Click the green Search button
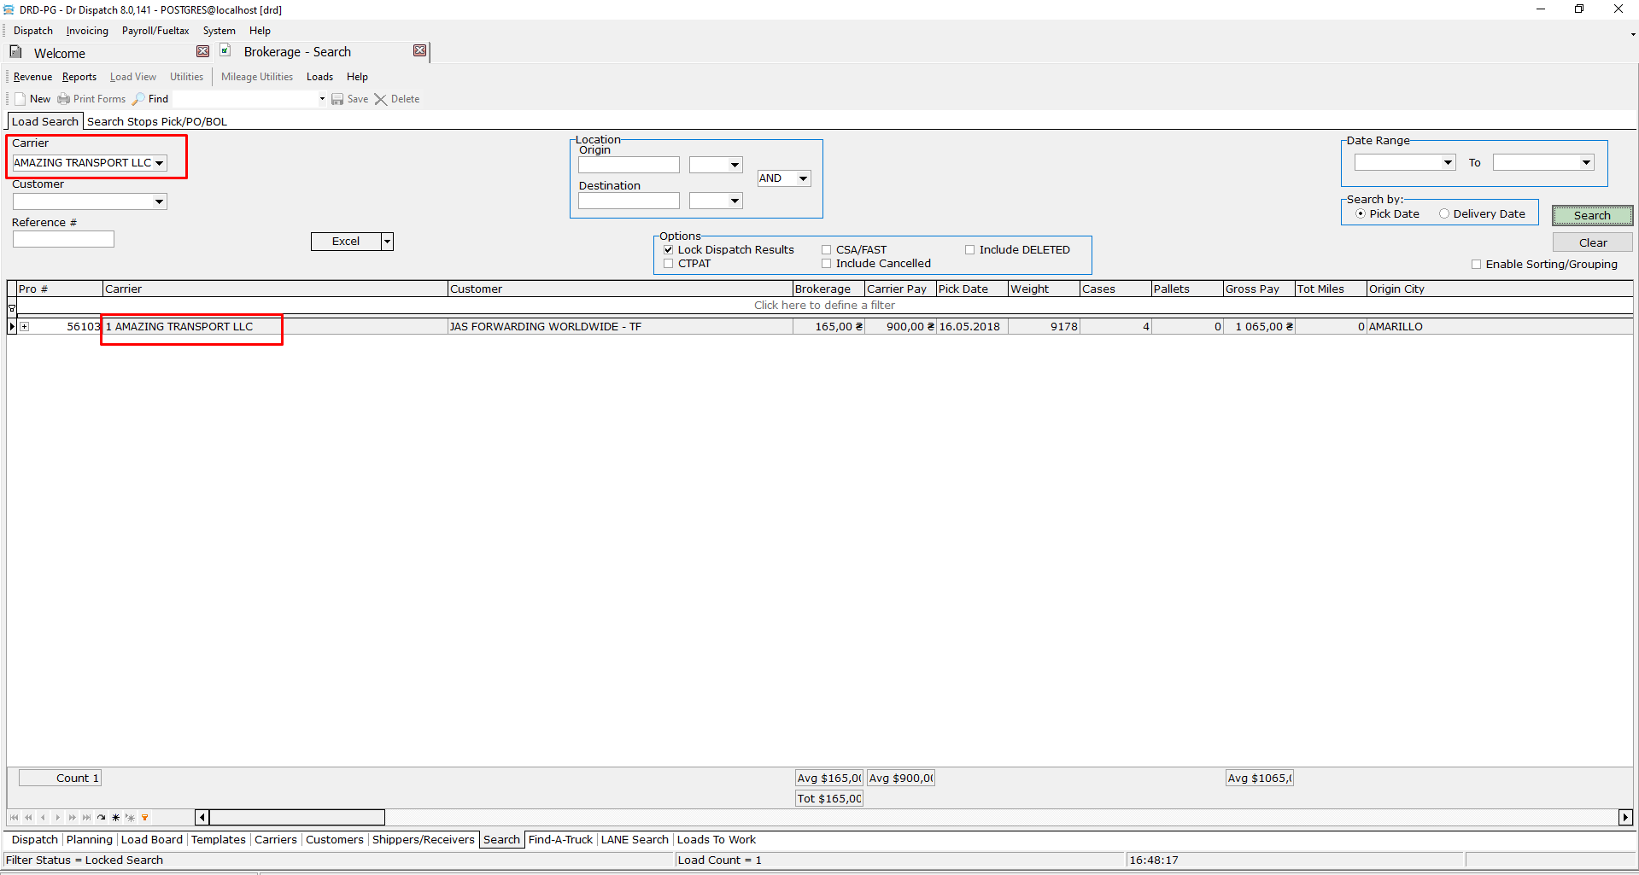This screenshot has height=875, width=1639. [x=1591, y=215]
